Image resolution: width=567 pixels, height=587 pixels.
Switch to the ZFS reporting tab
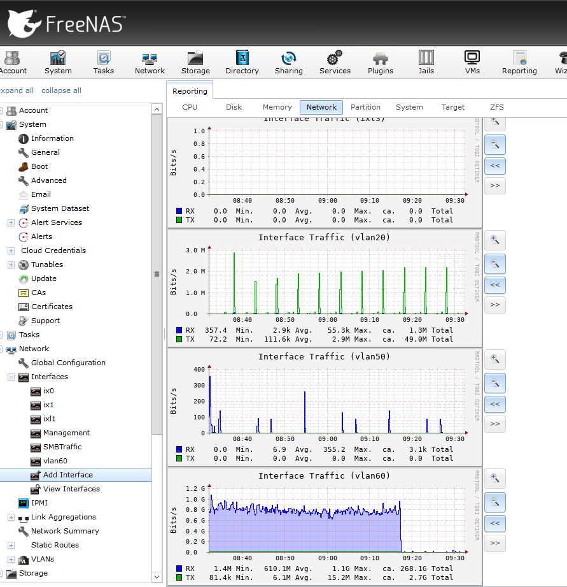pos(497,107)
